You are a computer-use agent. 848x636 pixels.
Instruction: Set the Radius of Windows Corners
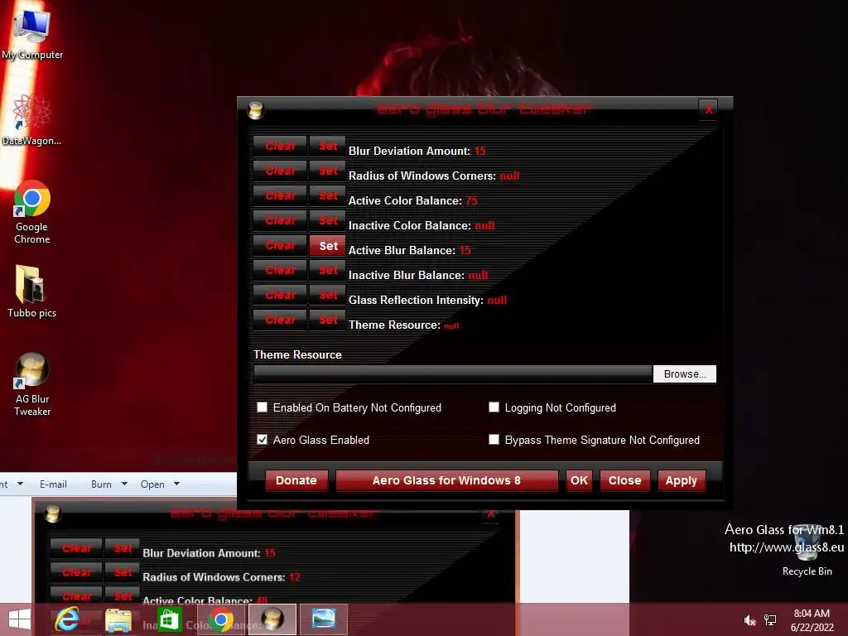[328, 171]
